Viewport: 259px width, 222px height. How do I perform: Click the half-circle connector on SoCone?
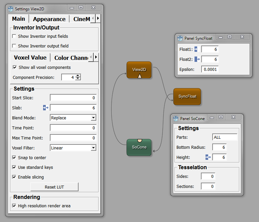(x=140, y=140)
